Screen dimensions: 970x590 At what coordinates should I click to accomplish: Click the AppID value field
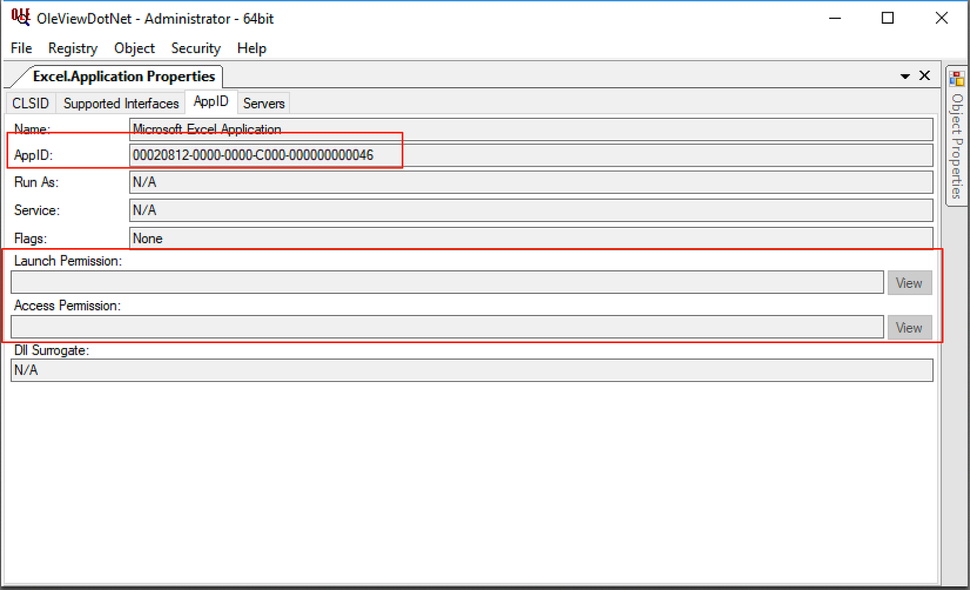tap(531, 155)
